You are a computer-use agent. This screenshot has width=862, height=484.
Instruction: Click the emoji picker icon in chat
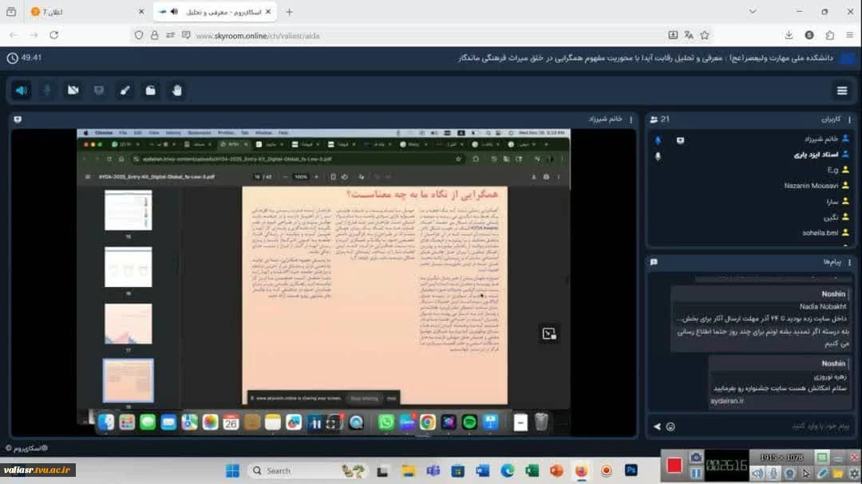coord(670,427)
